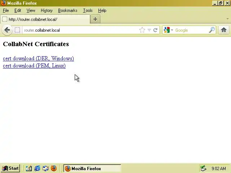Open the Windows Start menu
The width and height of the screenshot is (231, 173).
point(10,168)
